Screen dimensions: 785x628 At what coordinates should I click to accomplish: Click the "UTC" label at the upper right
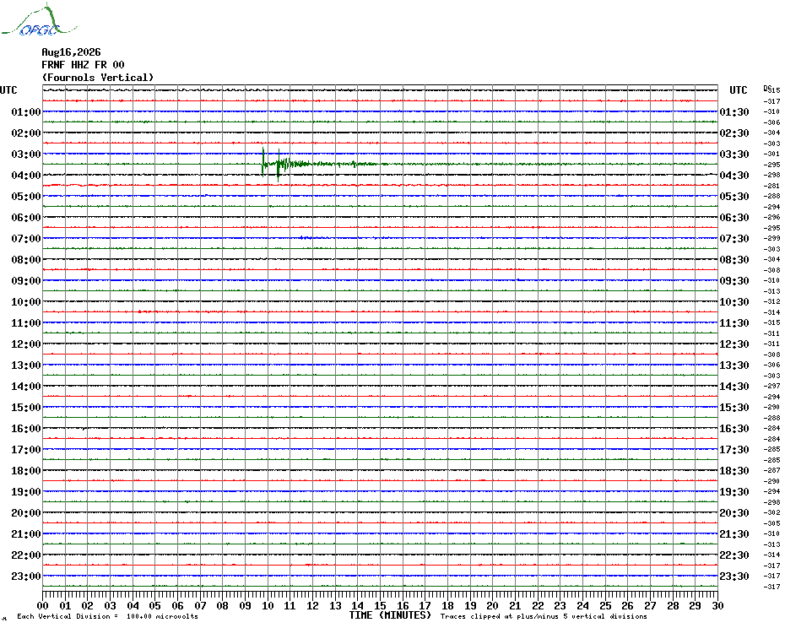(x=738, y=90)
